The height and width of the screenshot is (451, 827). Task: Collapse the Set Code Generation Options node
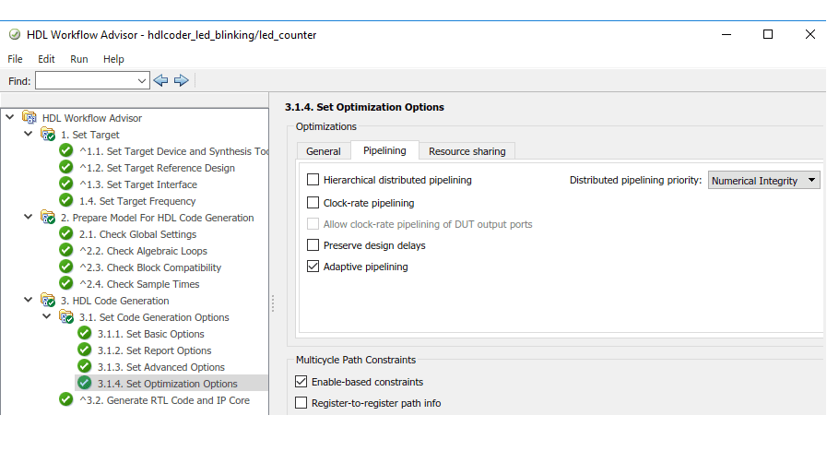point(47,317)
